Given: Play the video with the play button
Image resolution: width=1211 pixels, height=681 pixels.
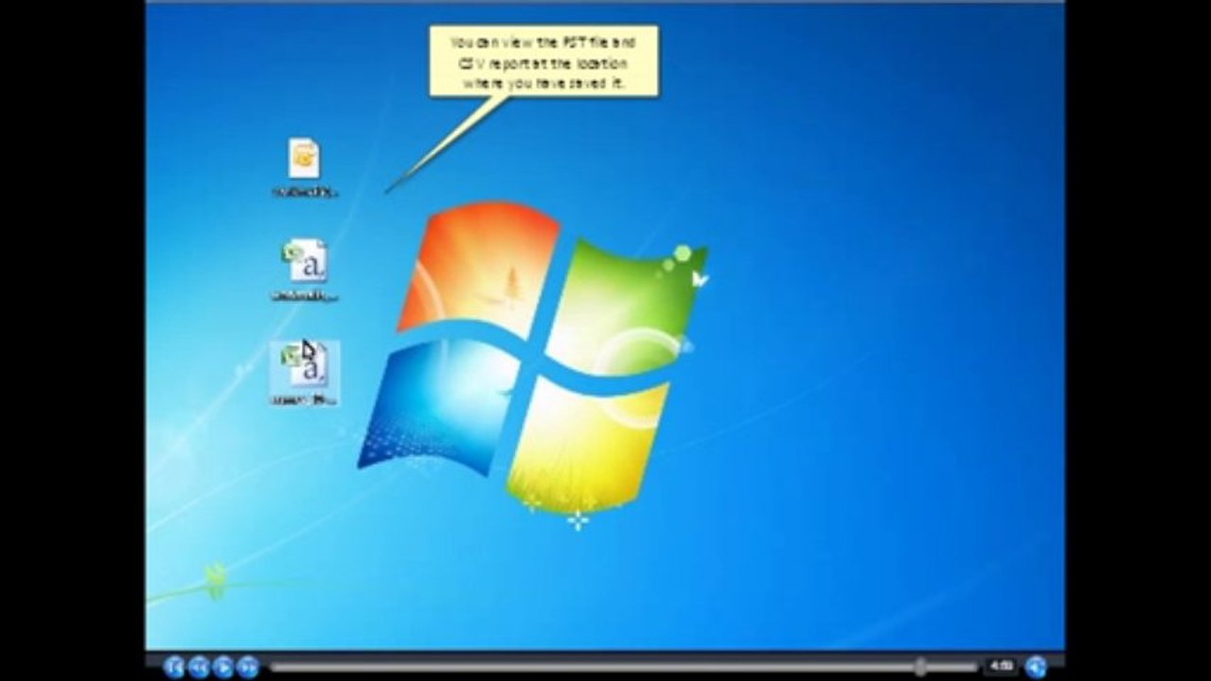Looking at the screenshot, I should [223, 667].
